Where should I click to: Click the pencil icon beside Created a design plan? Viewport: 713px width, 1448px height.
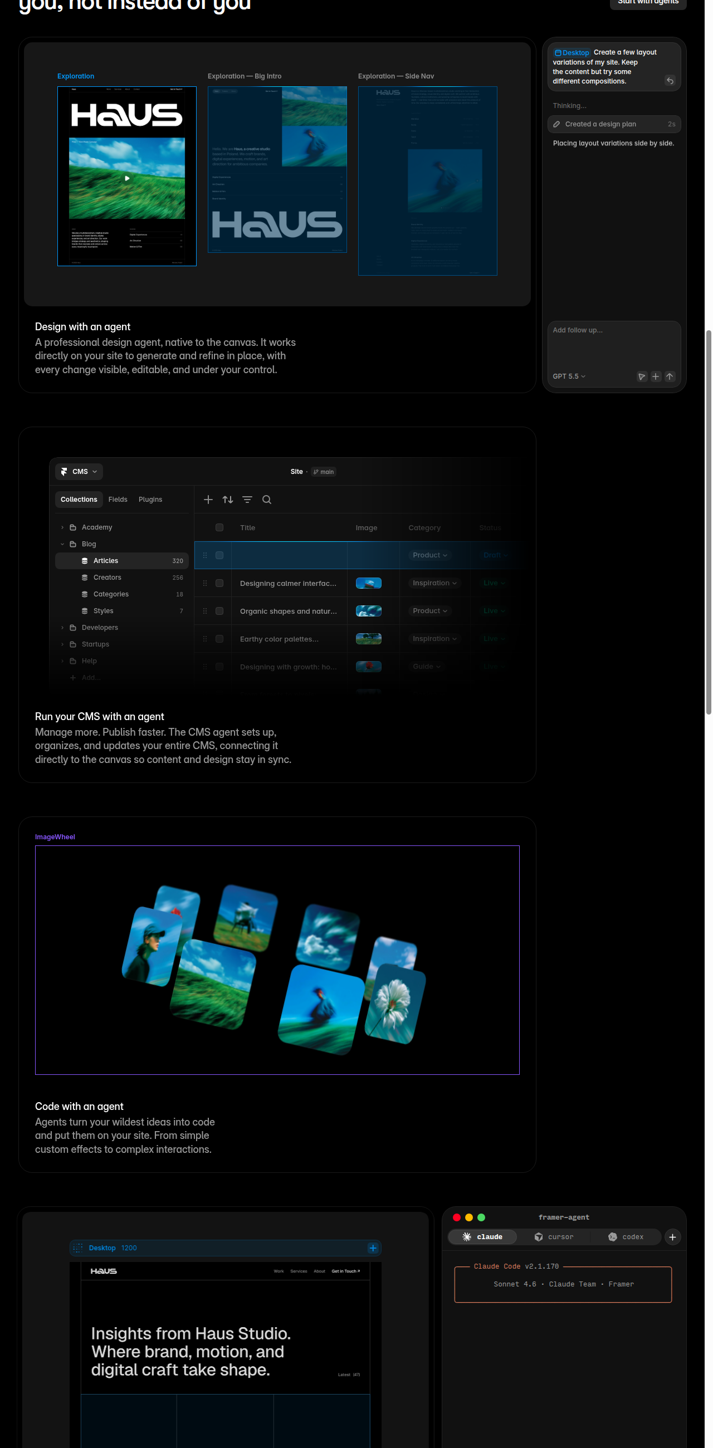[x=556, y=124]
